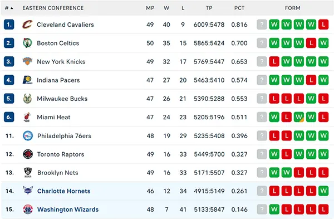
Task: Open the New York Knicks logo
Action: click(x=27, y=61)
